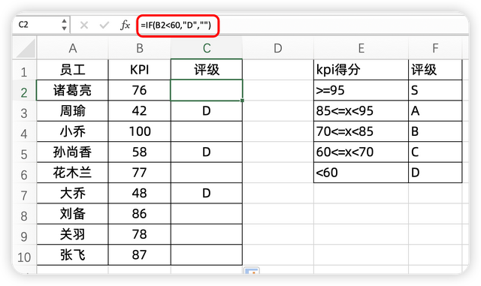
Task: Click the cancel X icon in formula bar
Action: coord(83,25)
